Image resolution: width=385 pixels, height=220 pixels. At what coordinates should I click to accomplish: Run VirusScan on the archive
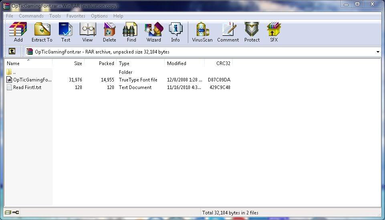coord(202,32)
